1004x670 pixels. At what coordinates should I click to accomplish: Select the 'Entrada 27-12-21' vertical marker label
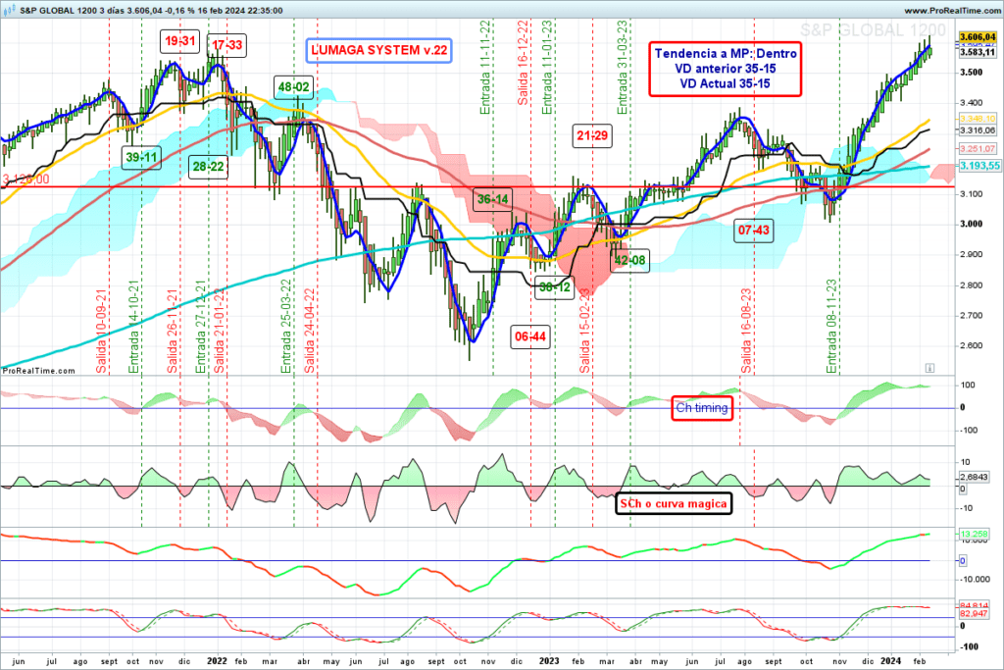(x=200, y=327)
